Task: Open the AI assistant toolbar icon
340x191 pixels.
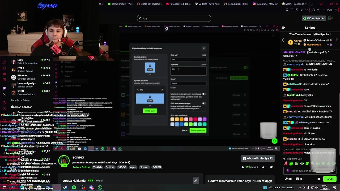Action: point(329,10)
